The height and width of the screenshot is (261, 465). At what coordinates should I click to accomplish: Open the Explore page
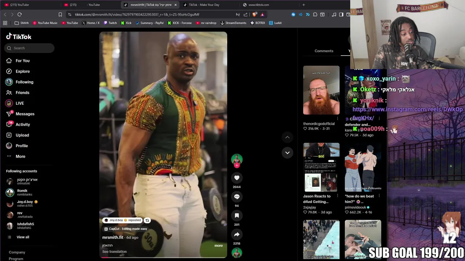23,71
